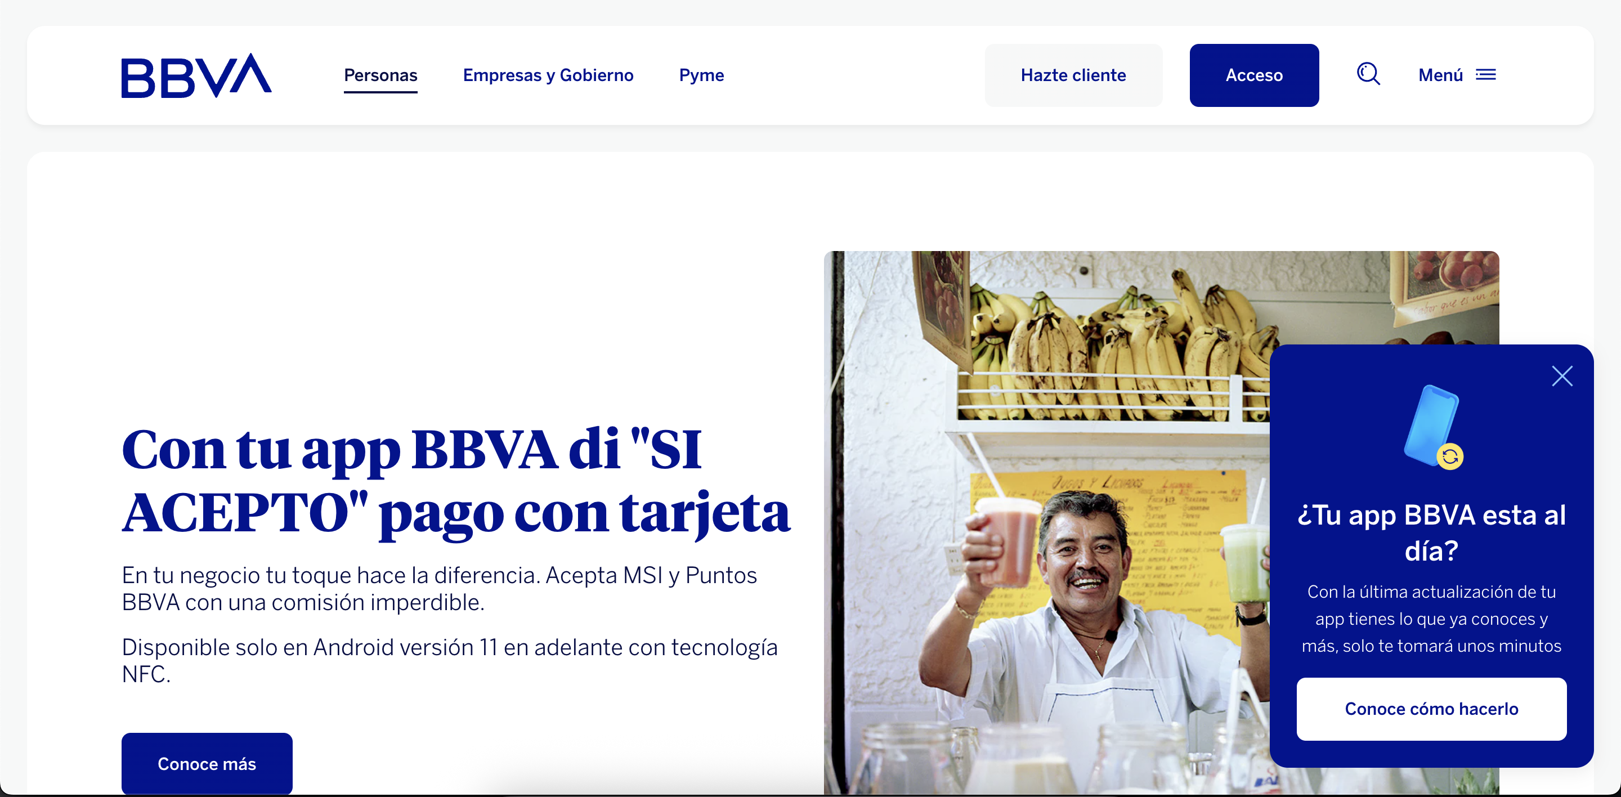
Task: Close the app update popup
Action: 1561,376
